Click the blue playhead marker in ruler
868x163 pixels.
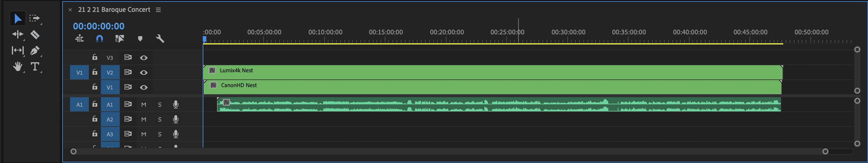(205, 39)
